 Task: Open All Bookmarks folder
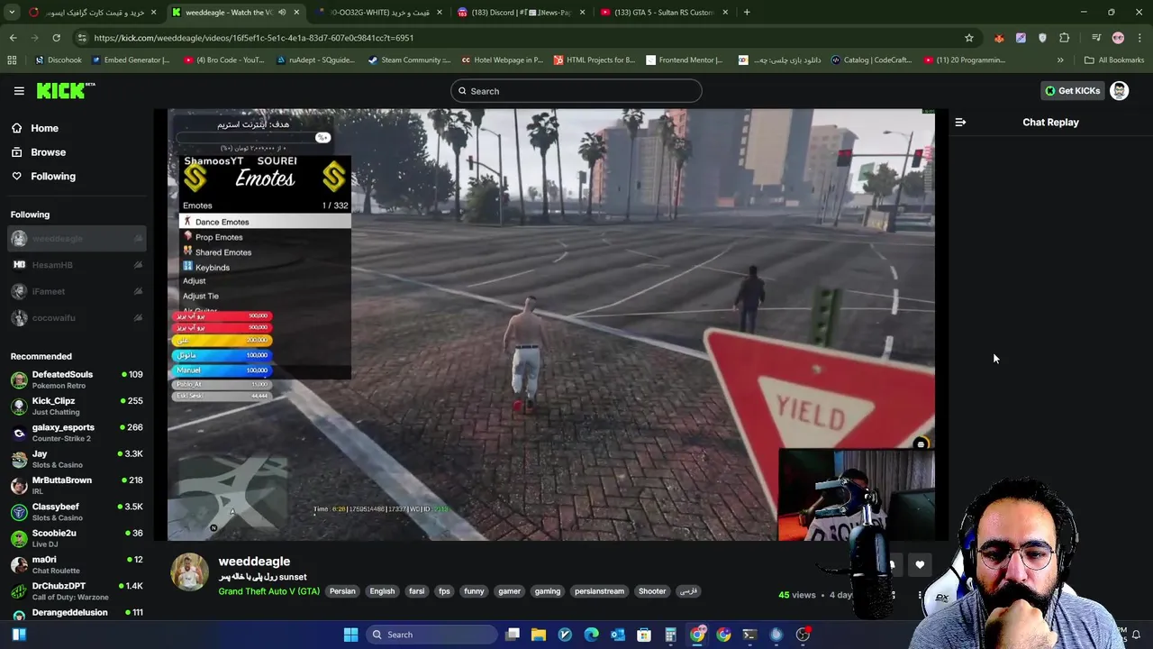(x=1114, y=60)
